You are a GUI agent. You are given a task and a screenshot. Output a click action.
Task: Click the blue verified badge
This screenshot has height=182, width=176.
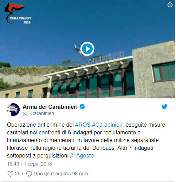tap(82, 107)
